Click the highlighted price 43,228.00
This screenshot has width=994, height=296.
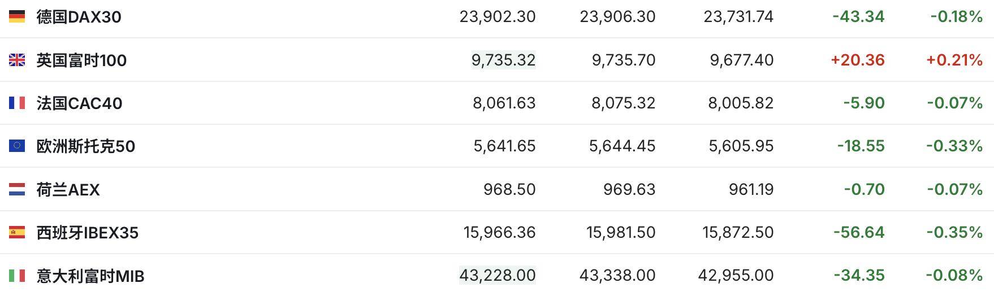coord(497,275)
